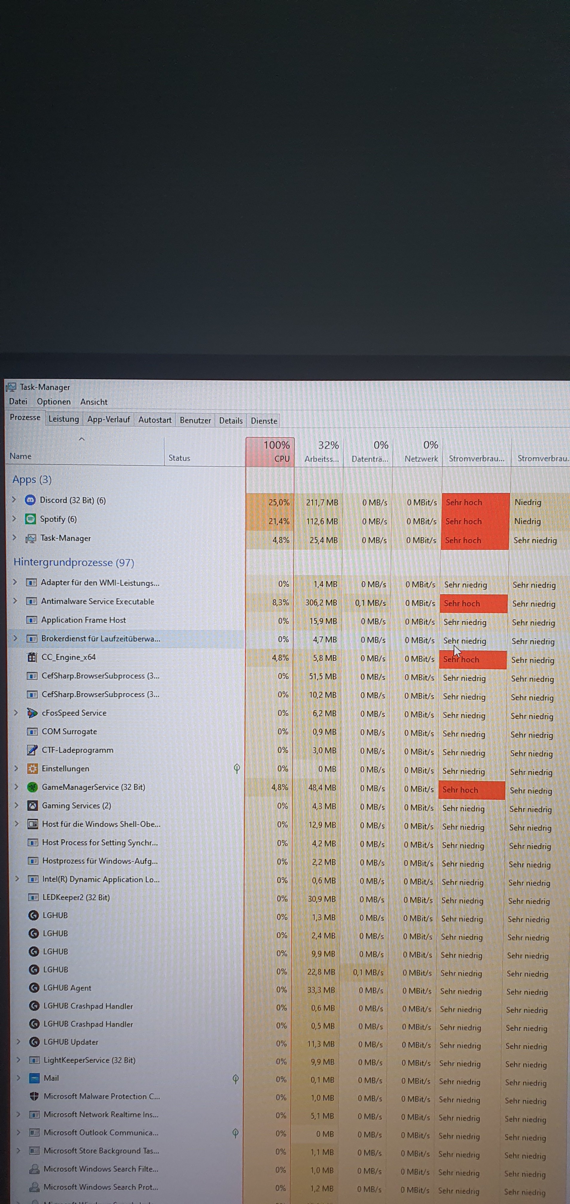
Task: Open the Datei menu
Action: tap(18, 402)
